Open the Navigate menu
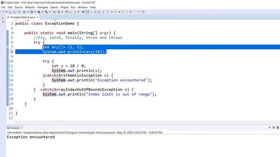280x157 pixels. (x=42, y=7)
